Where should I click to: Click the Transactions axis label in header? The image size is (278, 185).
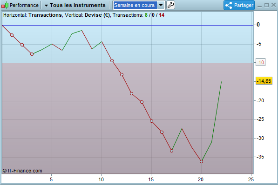point(45,15)
